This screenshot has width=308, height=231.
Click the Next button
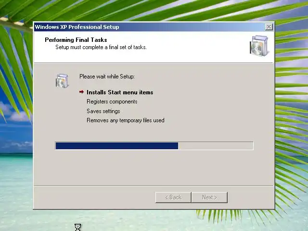pos(209,197)
